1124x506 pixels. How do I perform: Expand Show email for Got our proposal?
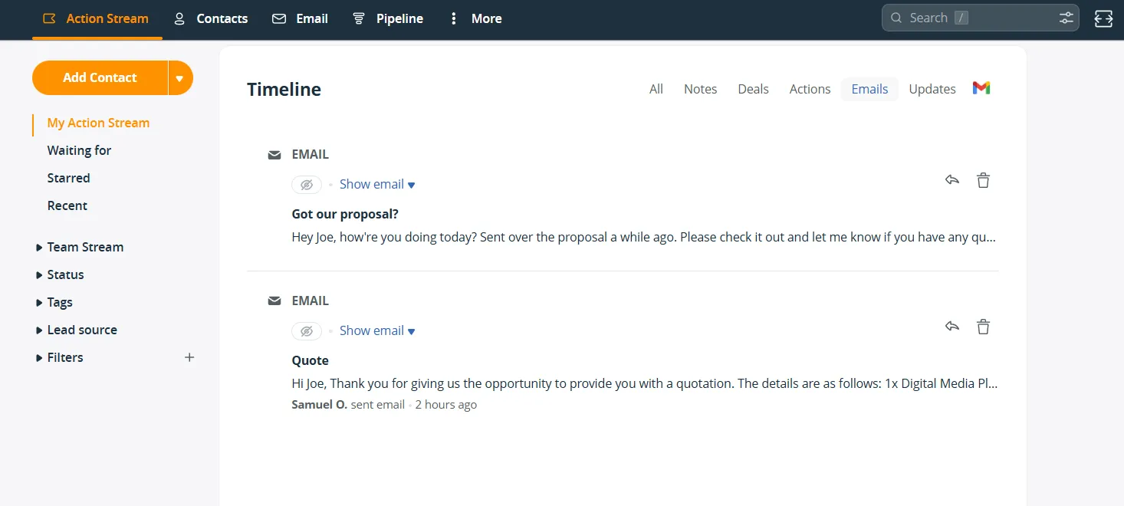377,184
